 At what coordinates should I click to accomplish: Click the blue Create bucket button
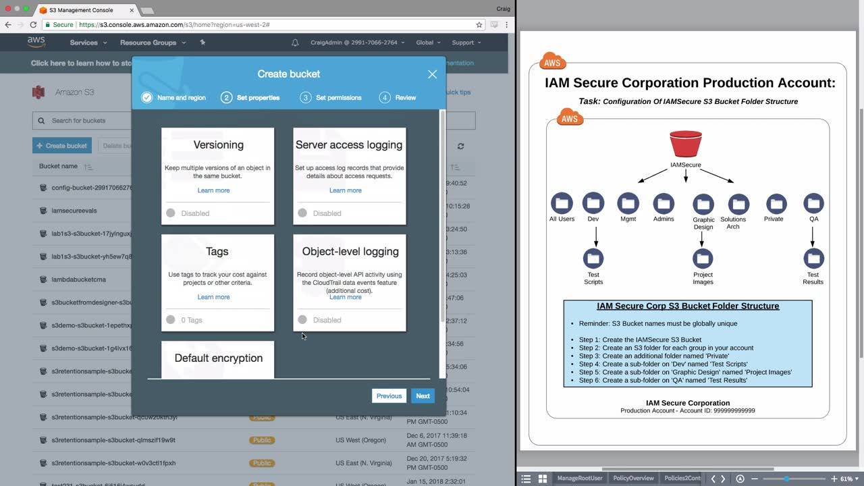pyautogui.click(x=62, y=146)
